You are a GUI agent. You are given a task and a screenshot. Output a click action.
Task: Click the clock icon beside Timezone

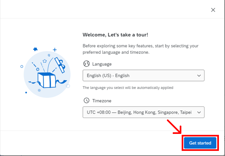tap(86, 101)
